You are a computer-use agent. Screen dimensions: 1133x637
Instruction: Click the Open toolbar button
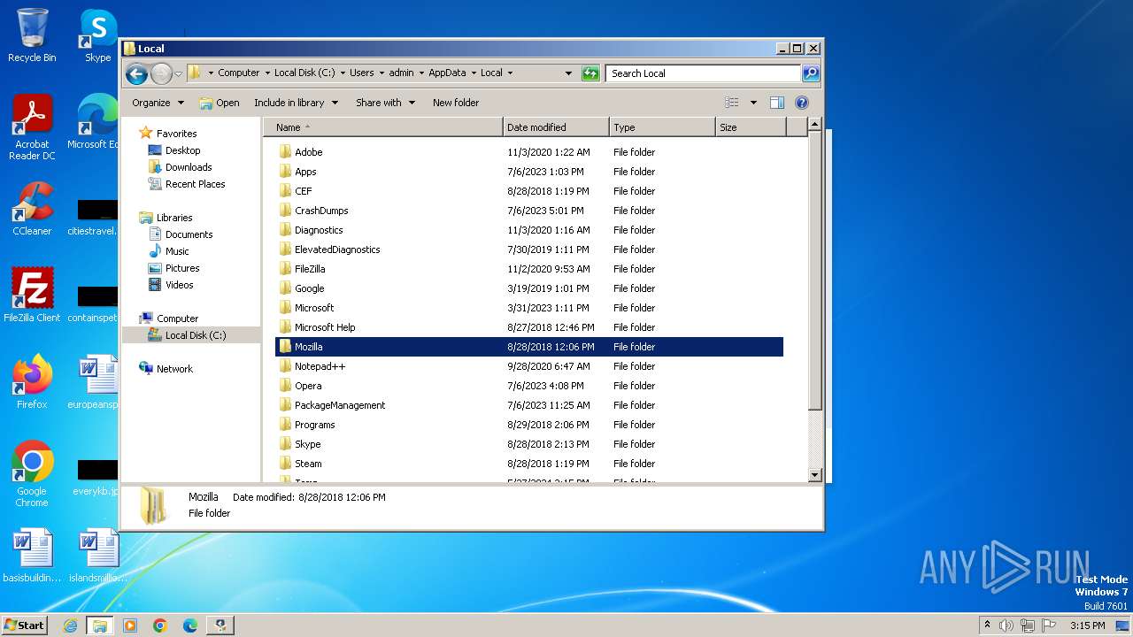click(x=220, y=103)
